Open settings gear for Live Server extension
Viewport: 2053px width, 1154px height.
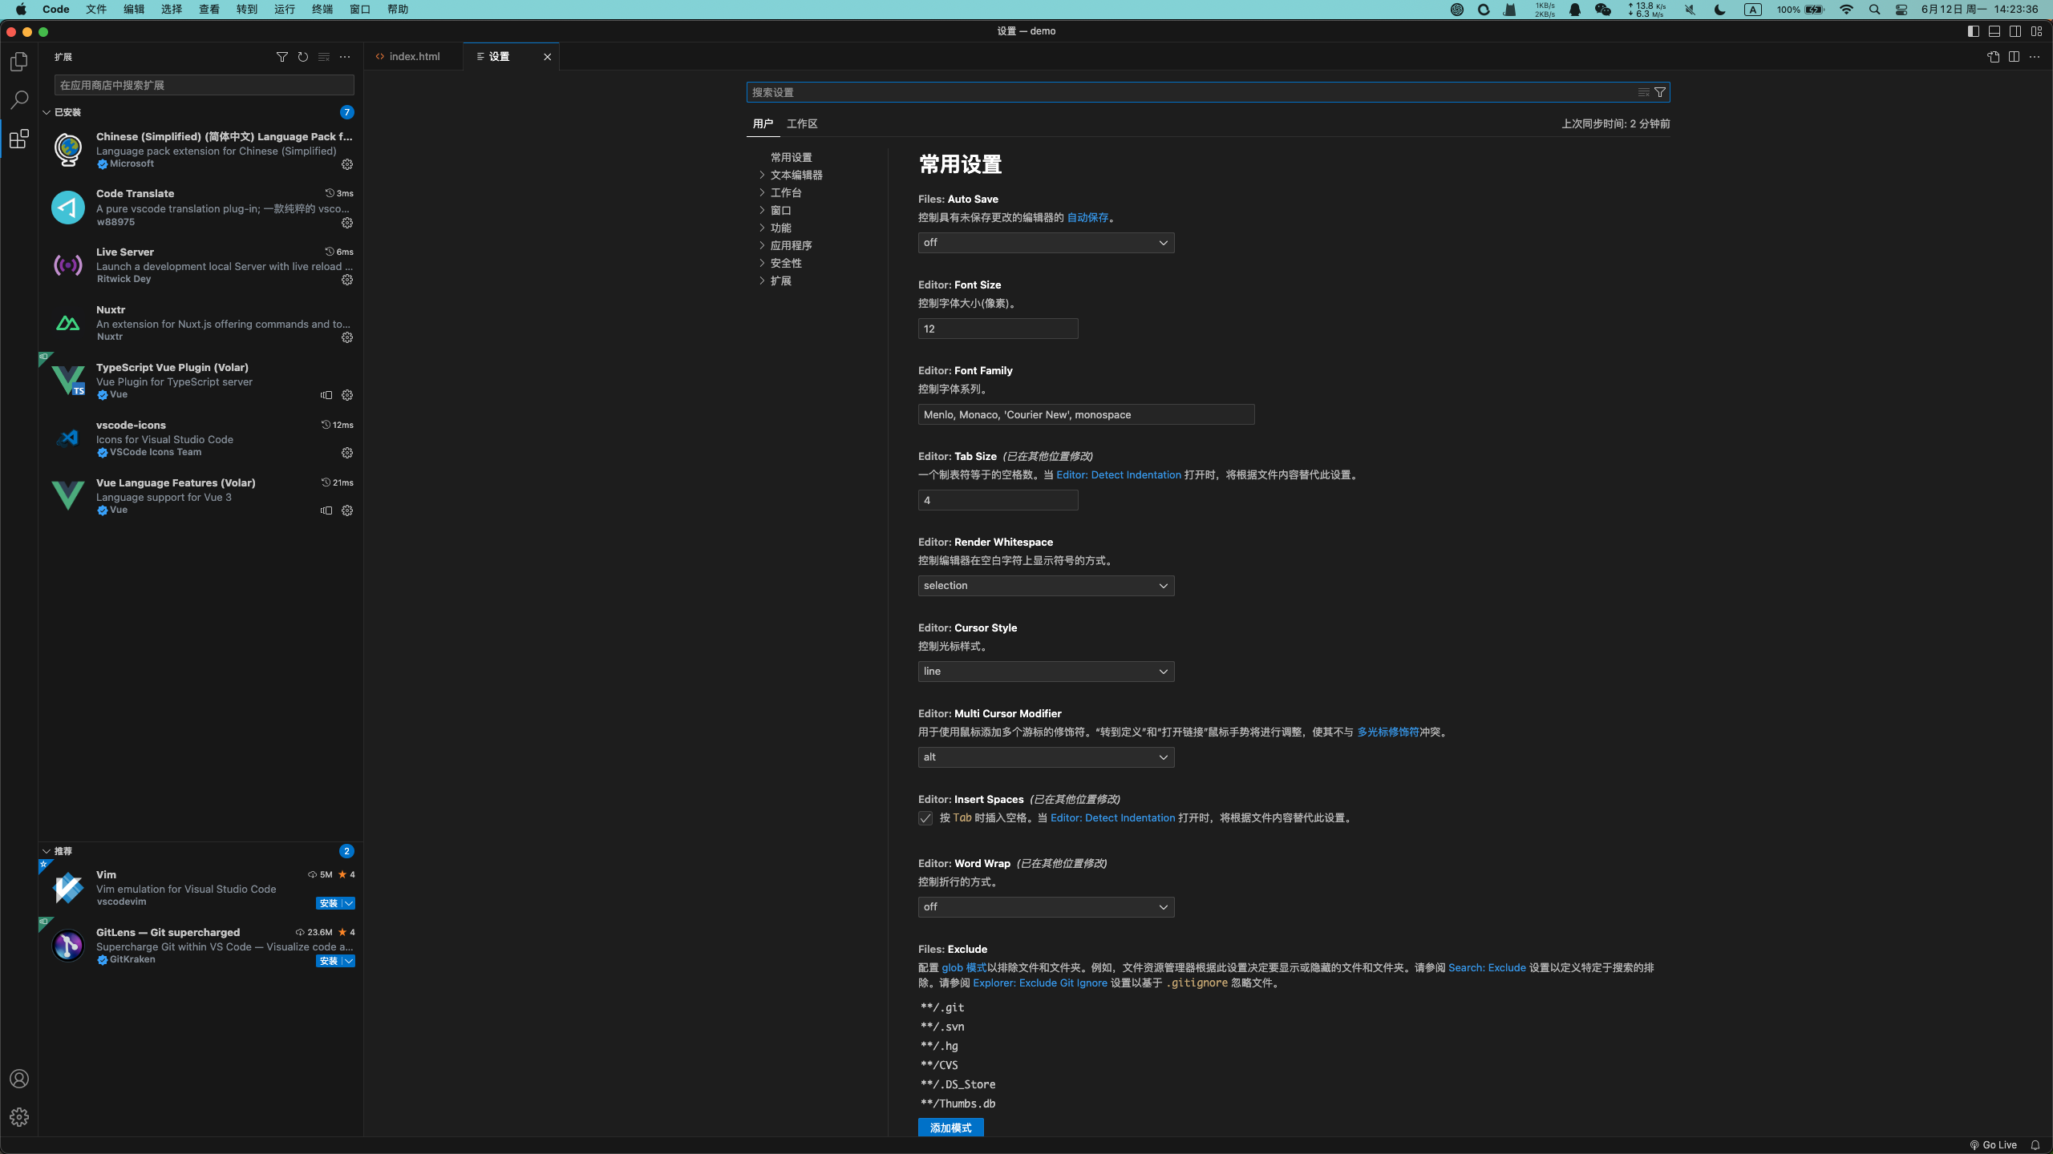[x=346, y=280]
